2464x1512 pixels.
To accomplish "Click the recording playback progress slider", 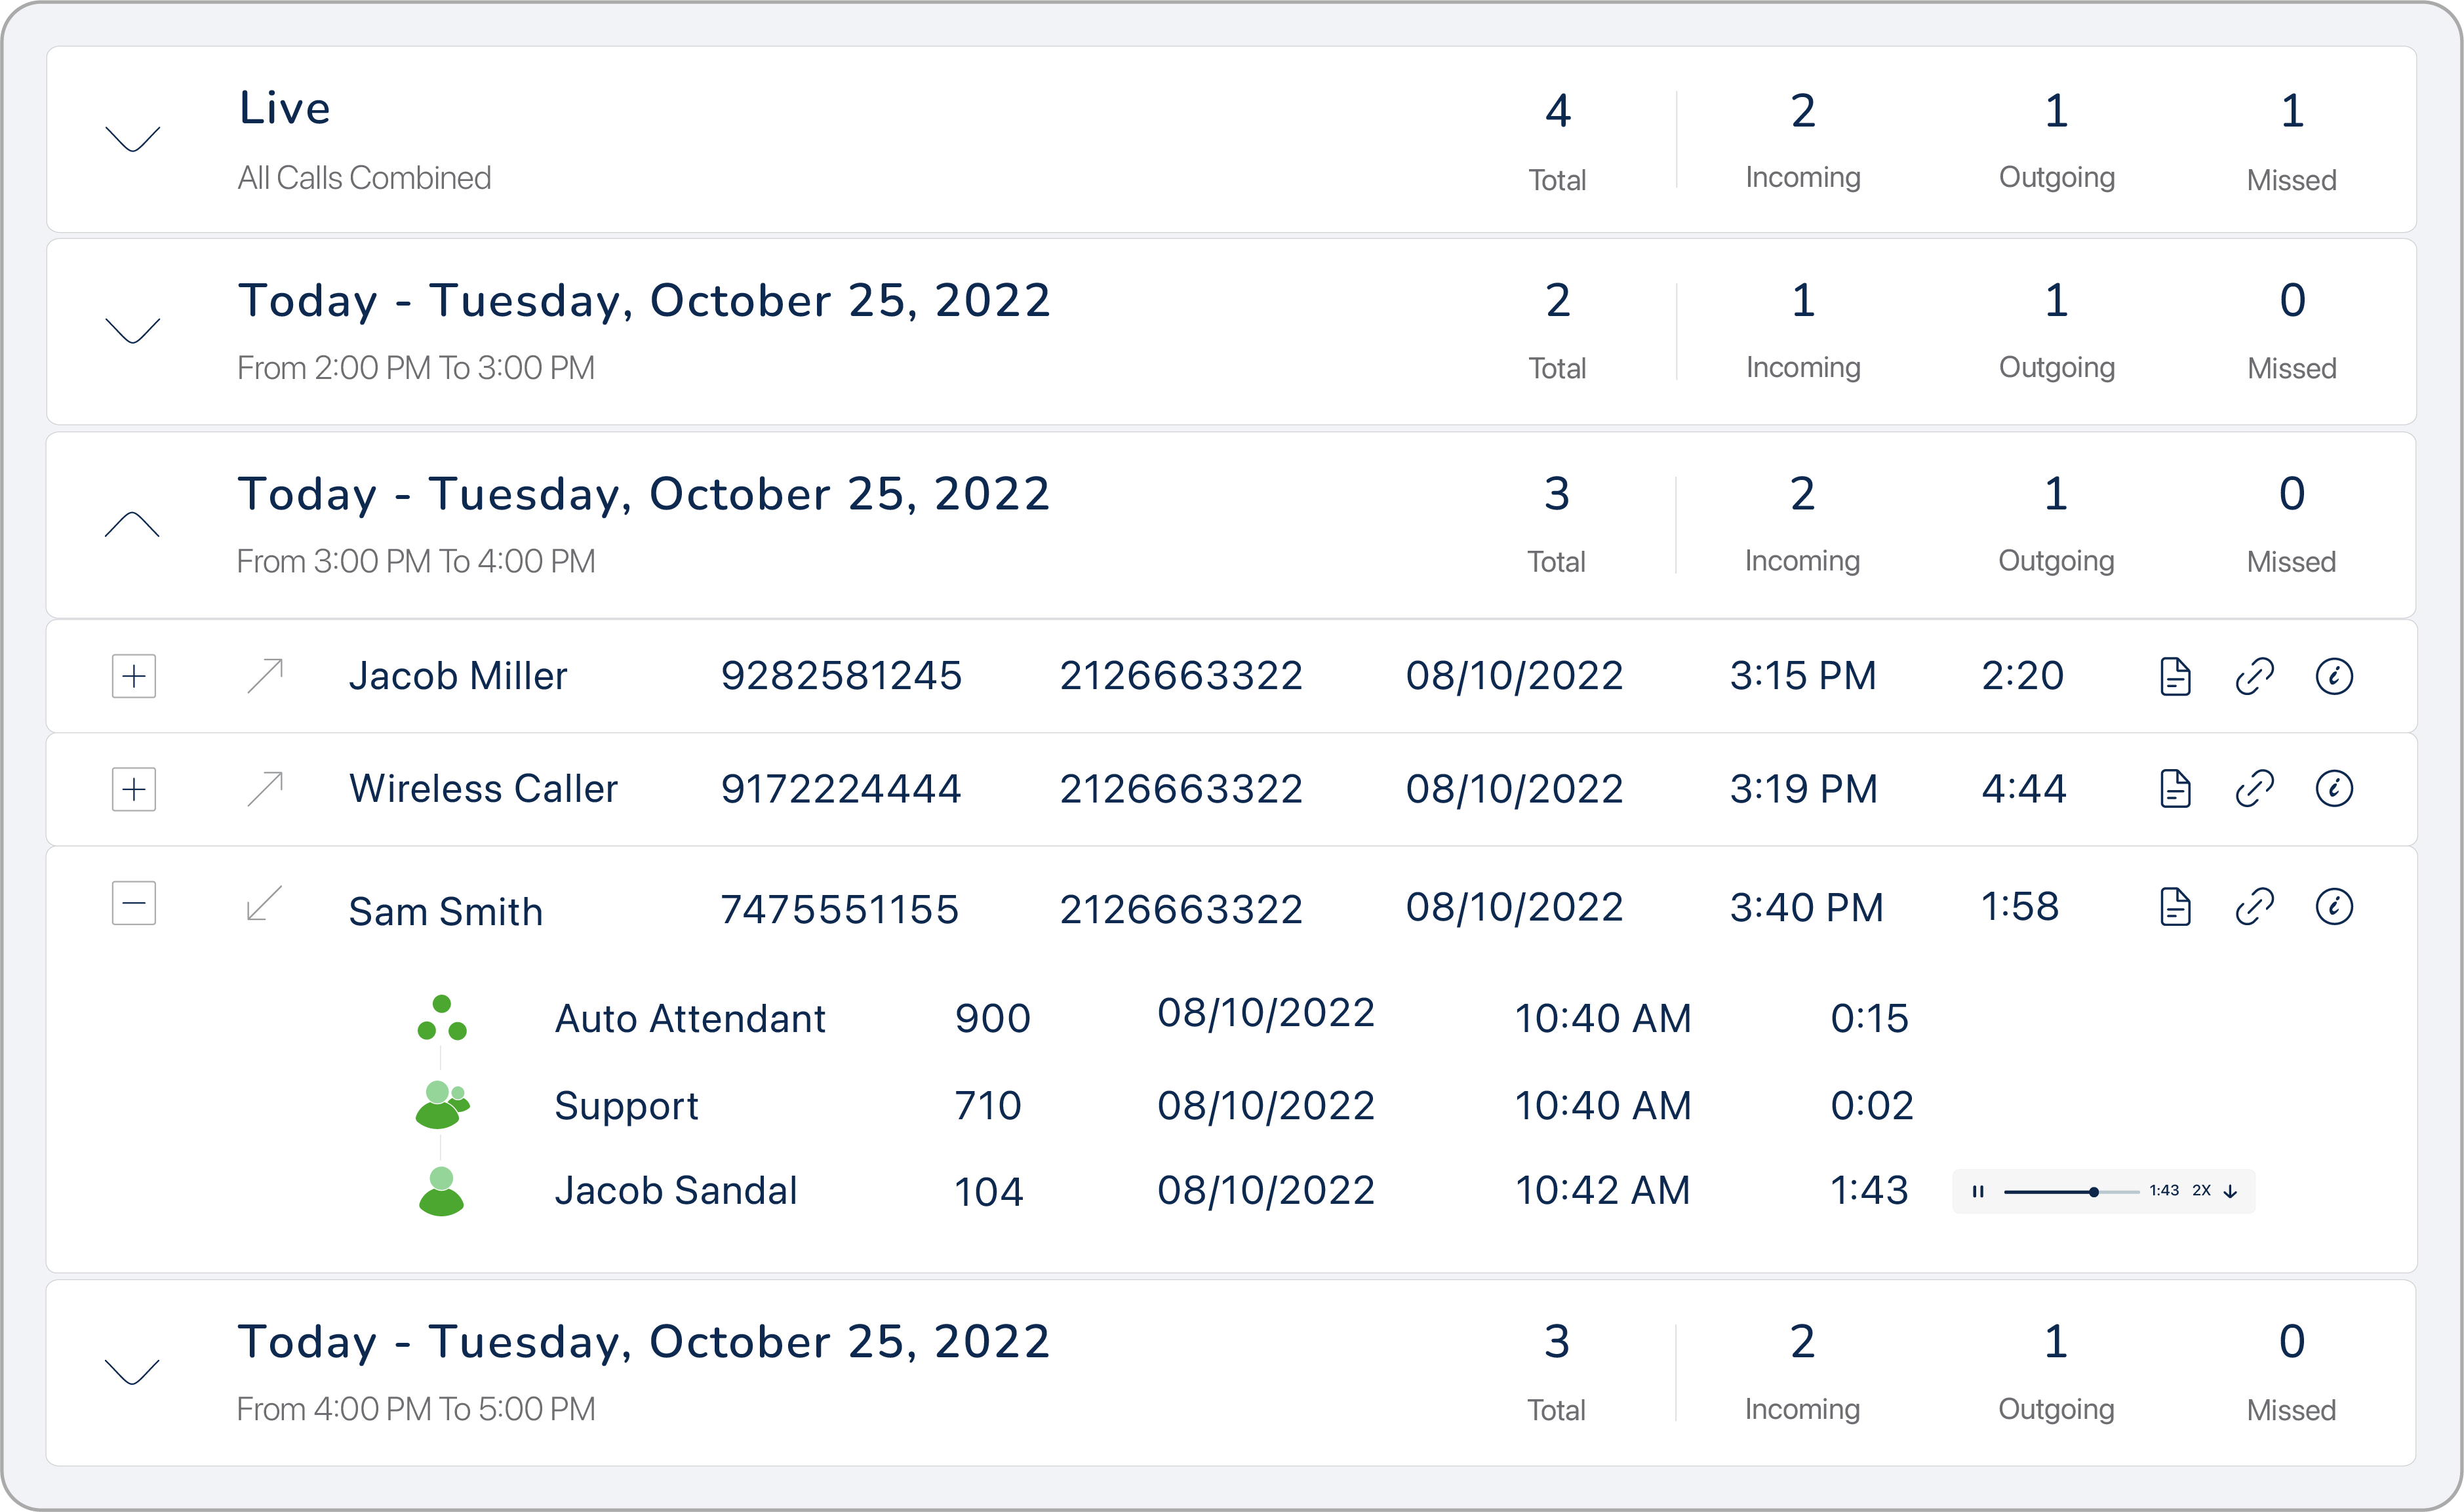I will click(2071, 1192).
